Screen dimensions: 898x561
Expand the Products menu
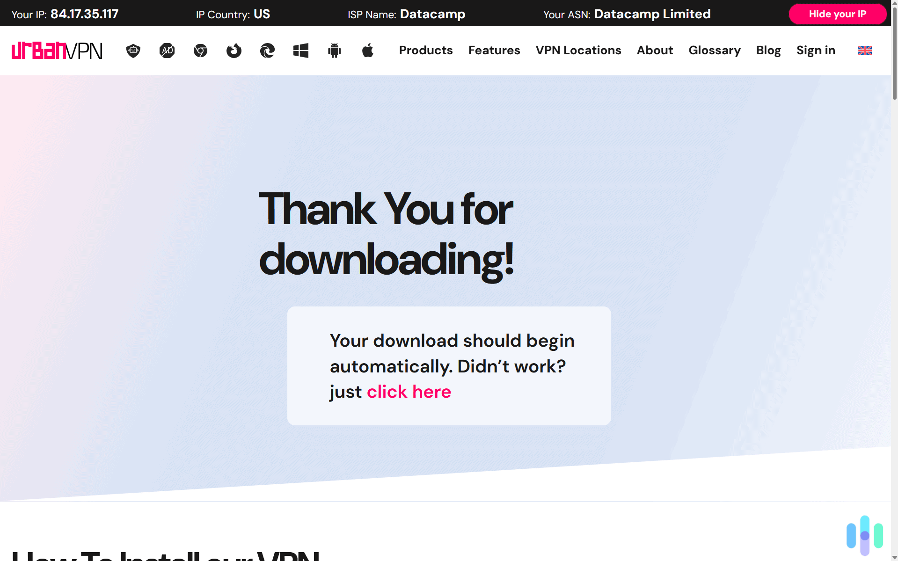[425, 51]
